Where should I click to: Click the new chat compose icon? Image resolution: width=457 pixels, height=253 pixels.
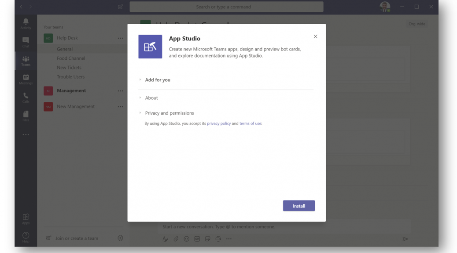click(x=120, y=7)
